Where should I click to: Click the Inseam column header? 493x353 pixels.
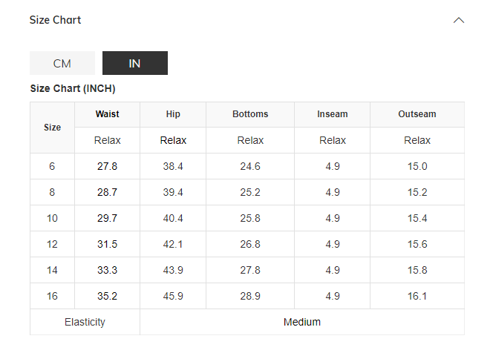[x=333, y=114]
